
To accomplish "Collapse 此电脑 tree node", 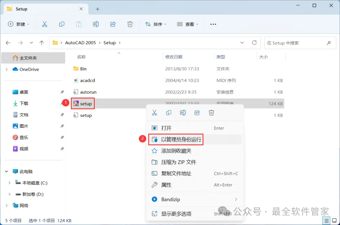I will [x=7, y=171].
